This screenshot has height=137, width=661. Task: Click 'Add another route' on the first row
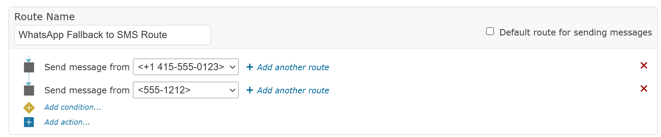coord(293,67)
